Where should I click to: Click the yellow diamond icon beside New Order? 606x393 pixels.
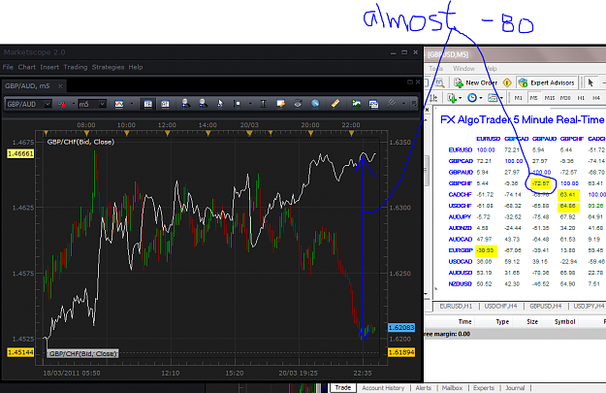click(507, 82)
